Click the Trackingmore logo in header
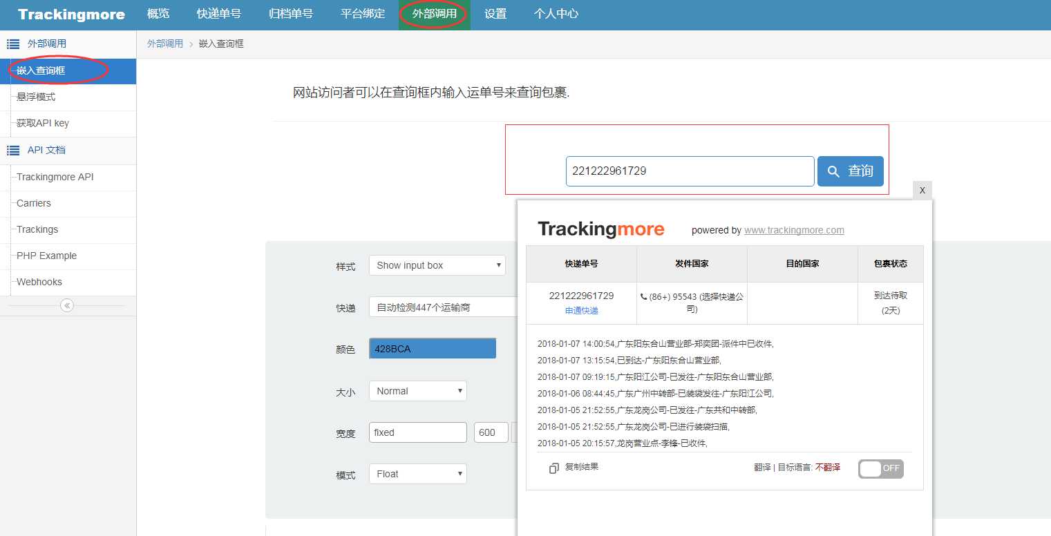The image size is (1051, 536). point(71,15)
